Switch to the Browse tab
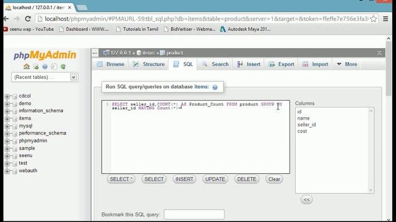 click(111, 64)
